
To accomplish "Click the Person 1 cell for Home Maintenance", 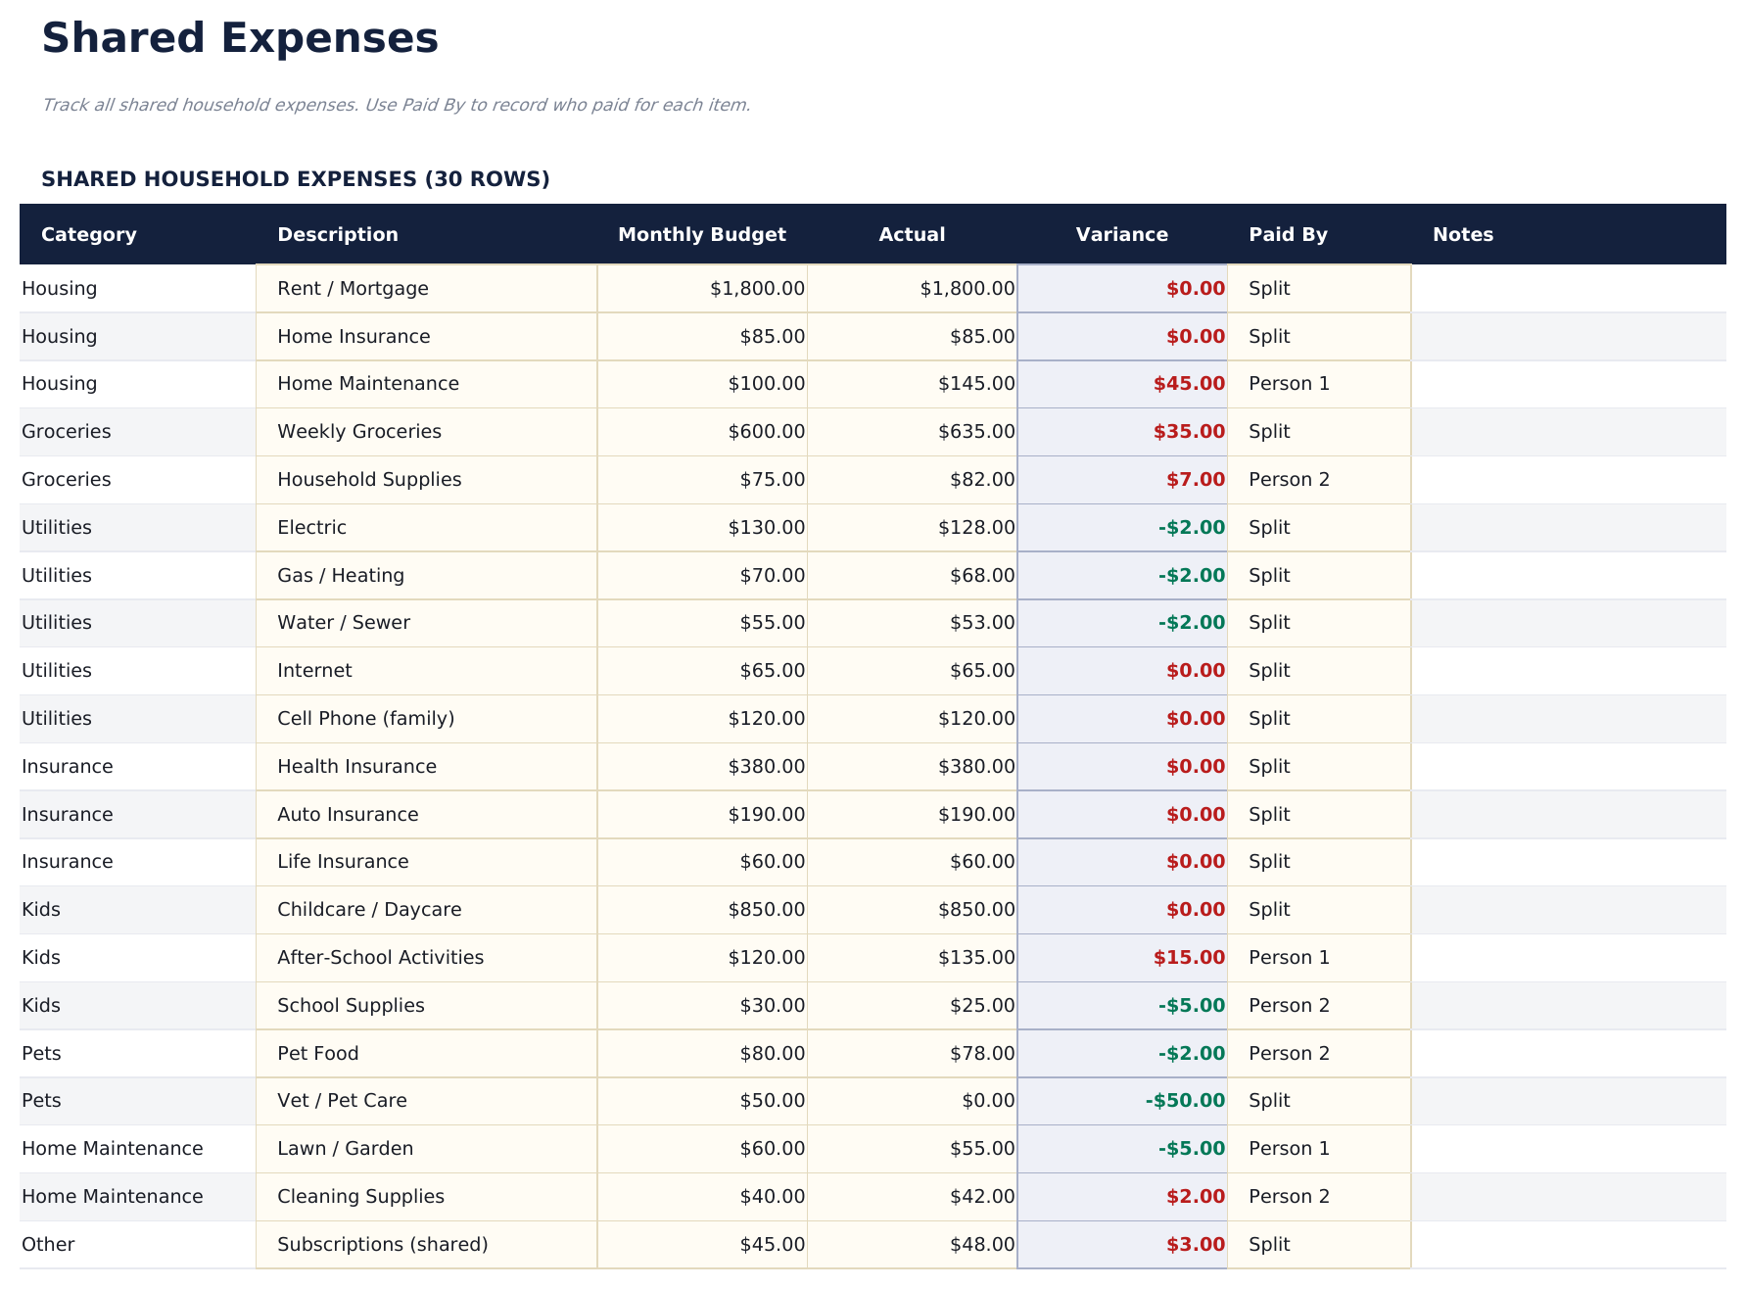I will (1289, 384).
